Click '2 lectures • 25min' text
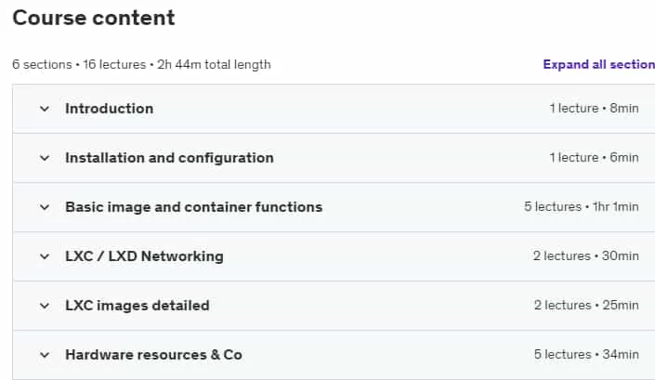The height and width of the screenshot is (380, 655). (586, 306)
